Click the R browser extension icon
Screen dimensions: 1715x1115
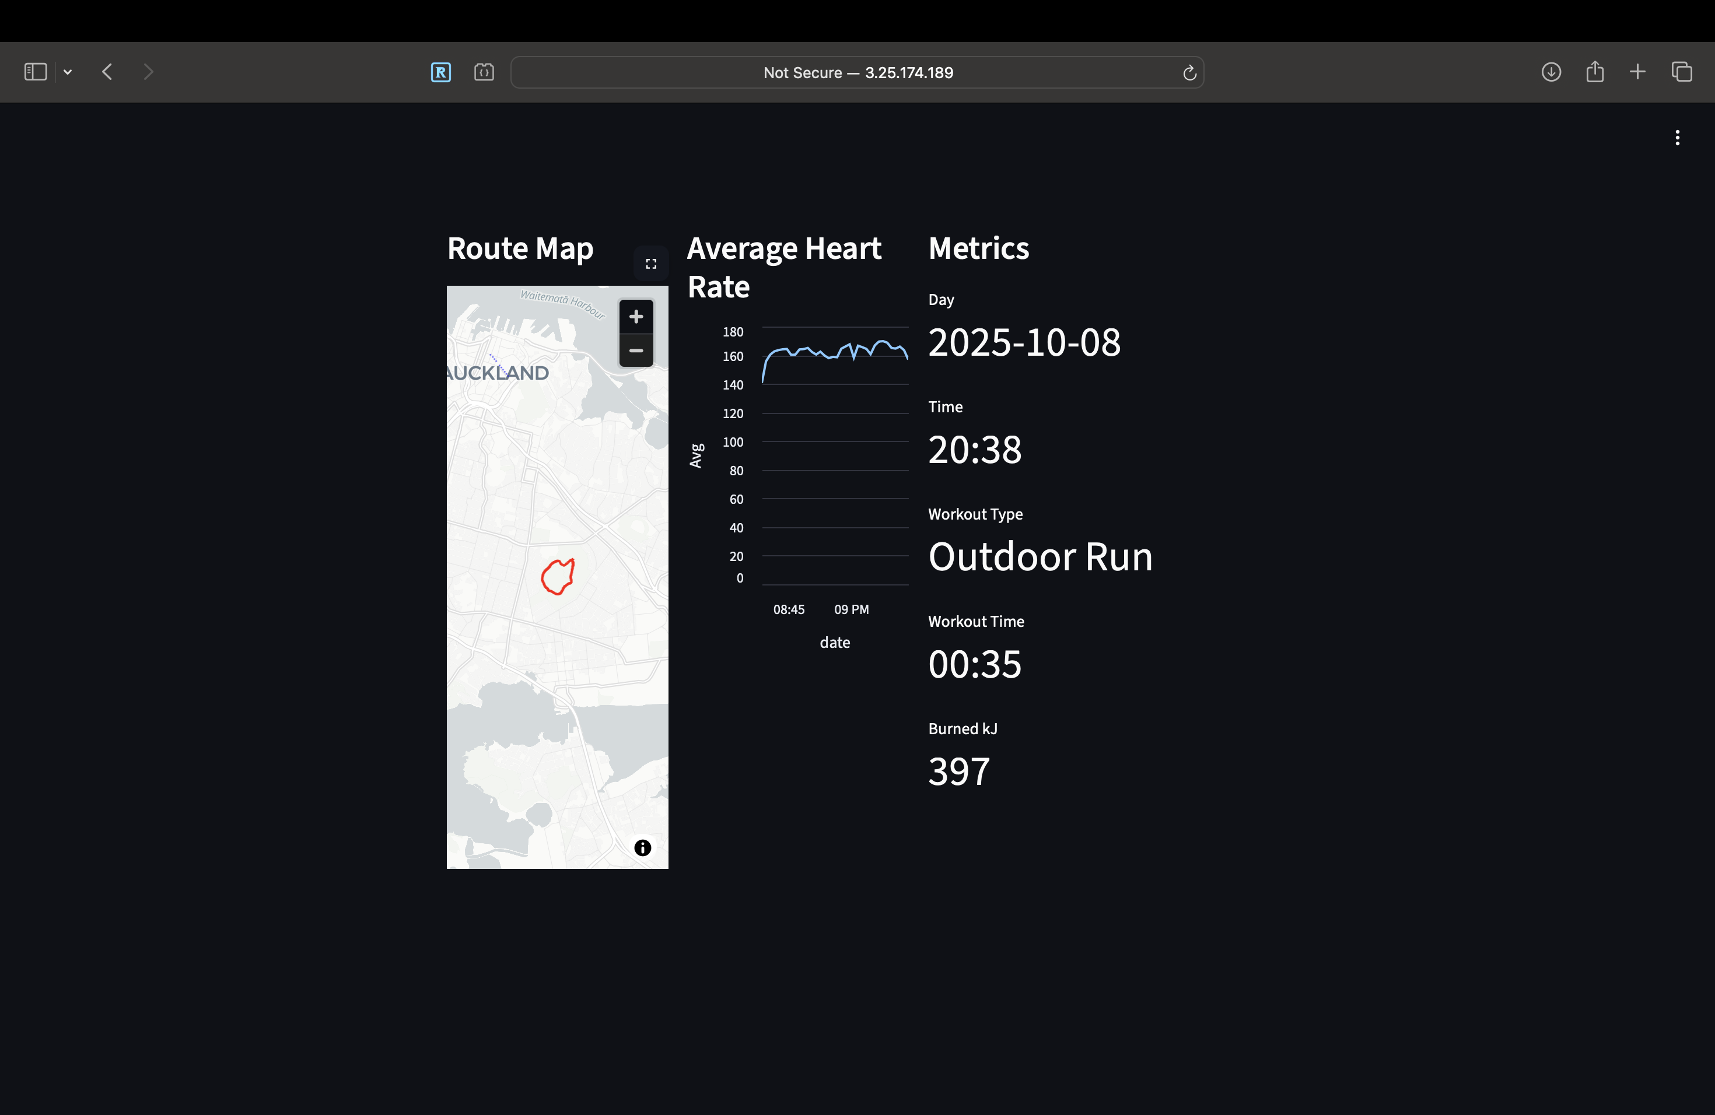click(440, 72)
